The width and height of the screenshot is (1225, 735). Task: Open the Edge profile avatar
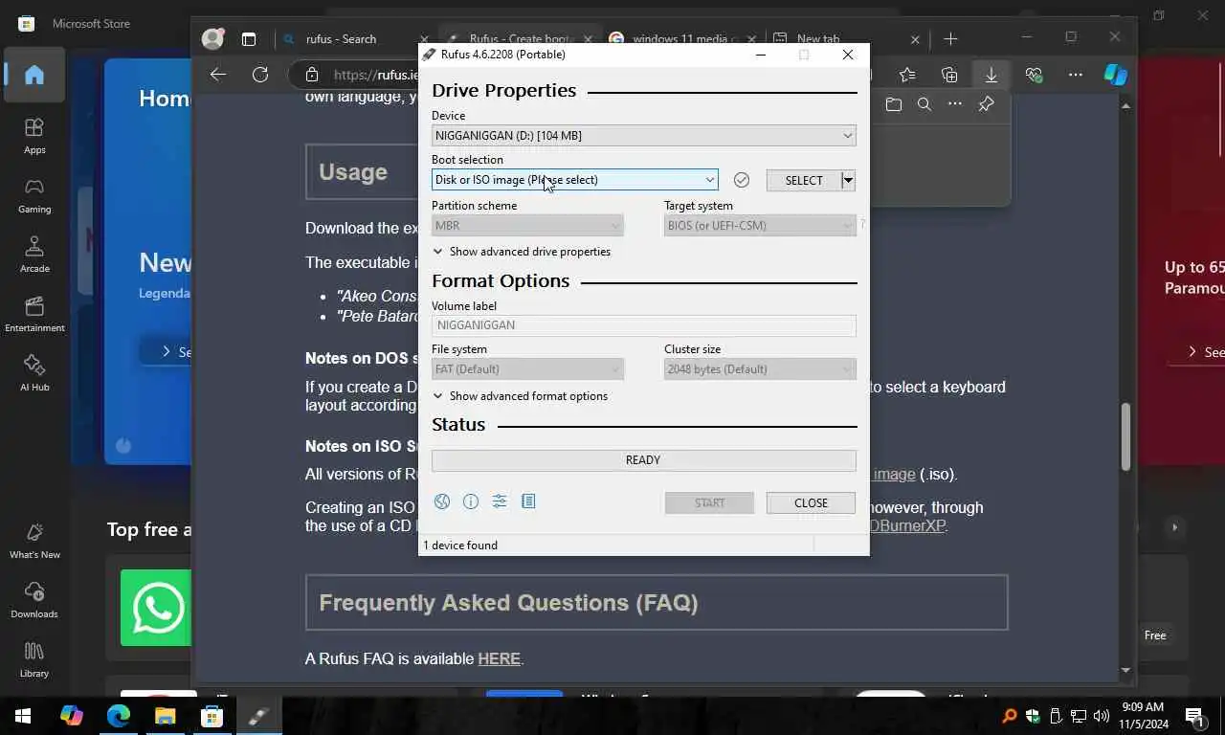coord(212,38)
